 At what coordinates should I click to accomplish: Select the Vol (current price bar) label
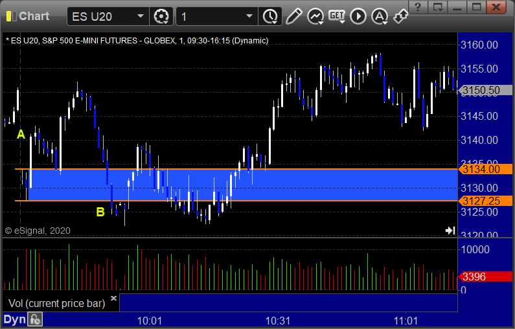(56, 303)
